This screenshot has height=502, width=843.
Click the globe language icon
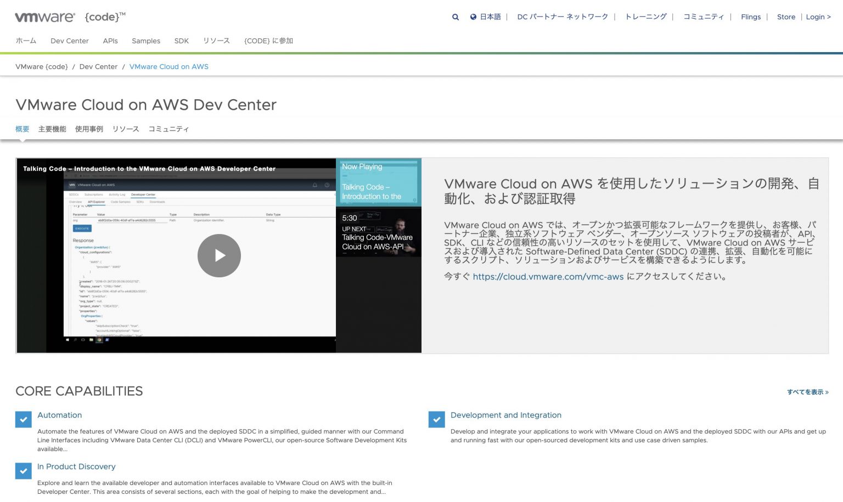click(473, 17)
